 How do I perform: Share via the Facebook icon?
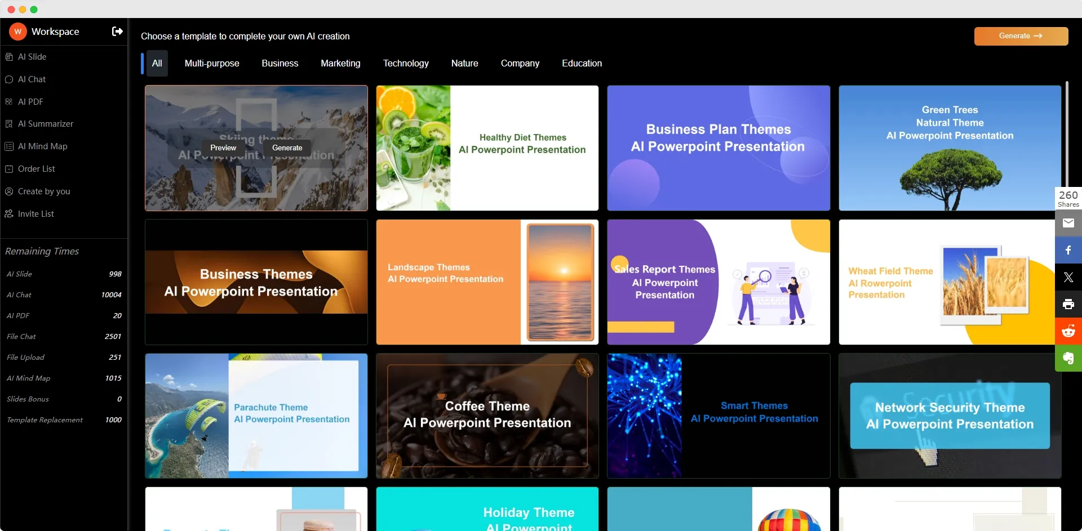click(1068, 250)
